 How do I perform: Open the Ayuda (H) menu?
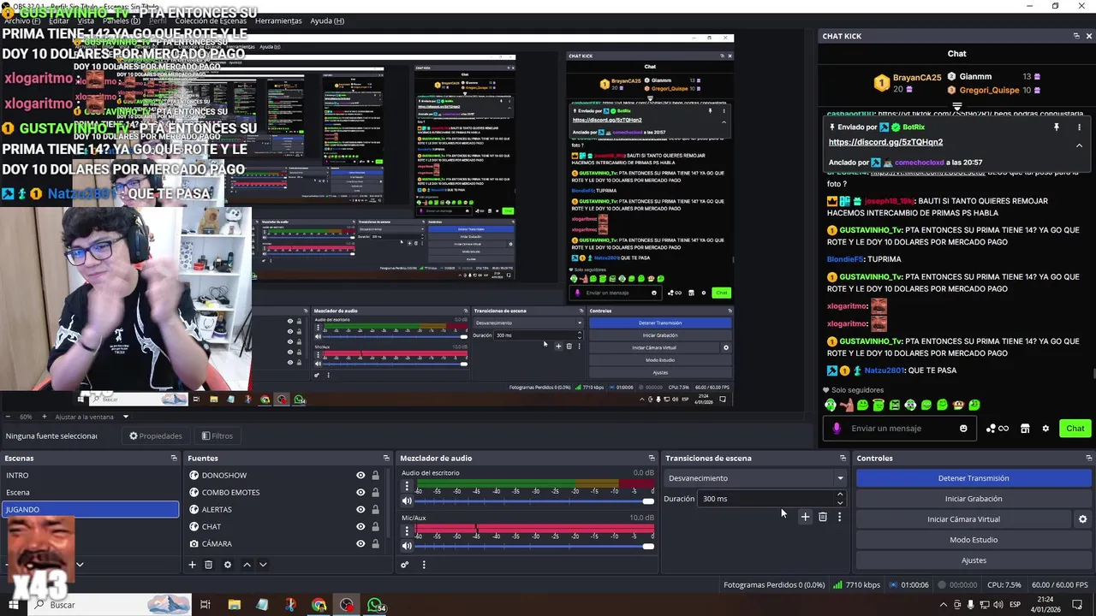point(327,21)
